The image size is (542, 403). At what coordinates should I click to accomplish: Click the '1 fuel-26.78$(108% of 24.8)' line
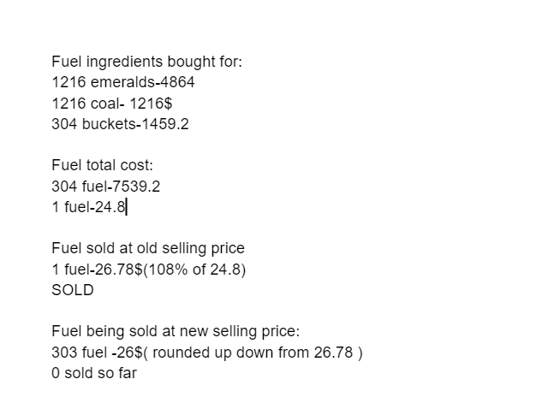[x=149, y=270]
